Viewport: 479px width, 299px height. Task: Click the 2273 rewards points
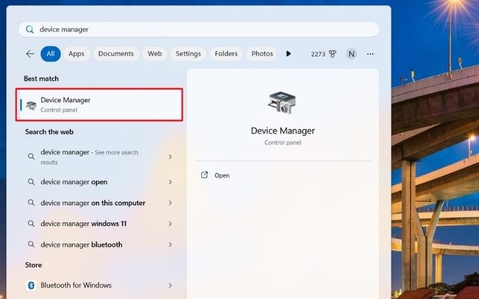(x=318, y=54)
